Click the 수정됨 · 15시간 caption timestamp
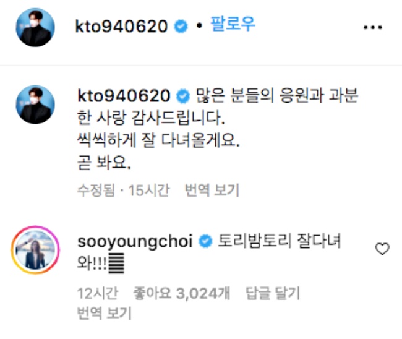Screen dimensions: 402x339 coord(123,191)
